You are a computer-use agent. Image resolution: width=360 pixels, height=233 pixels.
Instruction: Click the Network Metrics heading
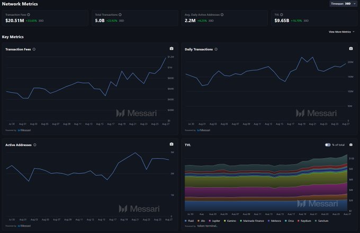(20, 4)
